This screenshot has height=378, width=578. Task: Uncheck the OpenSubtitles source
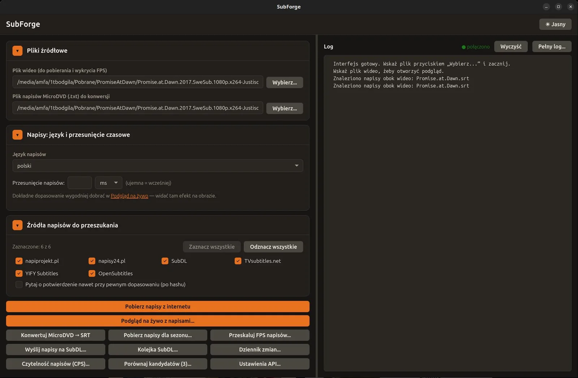pos(92,273)
